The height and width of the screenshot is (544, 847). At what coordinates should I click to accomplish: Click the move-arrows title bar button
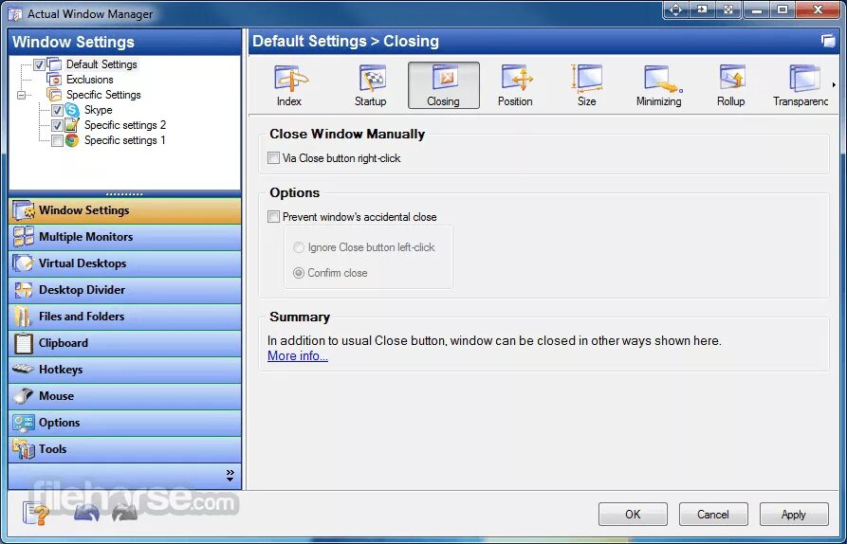coord(675,9)
